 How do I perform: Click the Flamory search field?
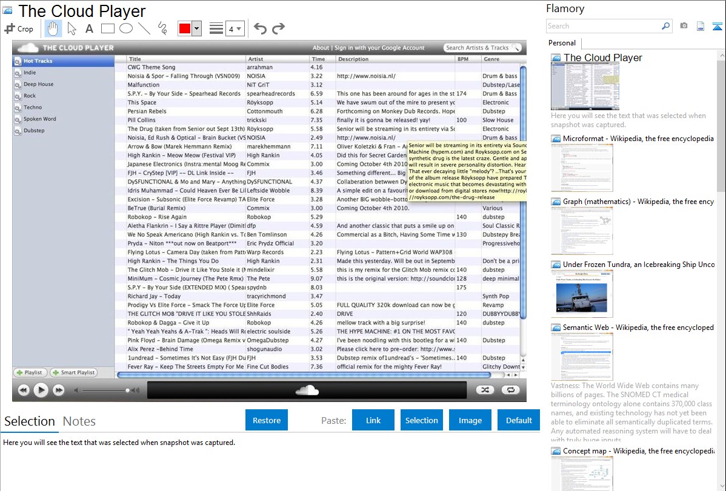tap(604, 26)
